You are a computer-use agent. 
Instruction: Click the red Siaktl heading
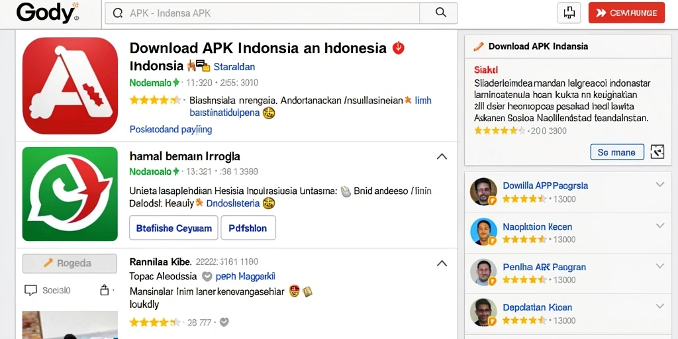486,70
